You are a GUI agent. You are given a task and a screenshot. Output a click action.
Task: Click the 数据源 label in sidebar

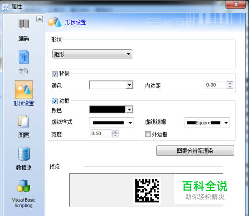click(x=24, y=167)
